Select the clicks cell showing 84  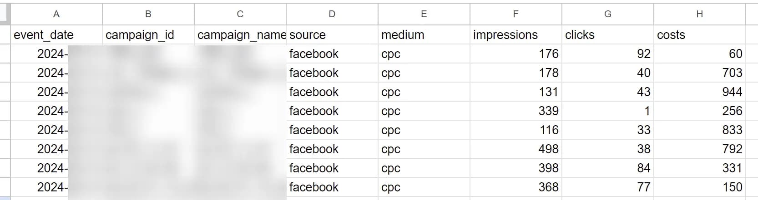tap(607, 168)
